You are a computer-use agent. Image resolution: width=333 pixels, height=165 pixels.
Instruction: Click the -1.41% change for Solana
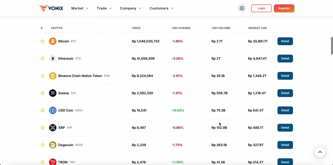coord(177,93)
